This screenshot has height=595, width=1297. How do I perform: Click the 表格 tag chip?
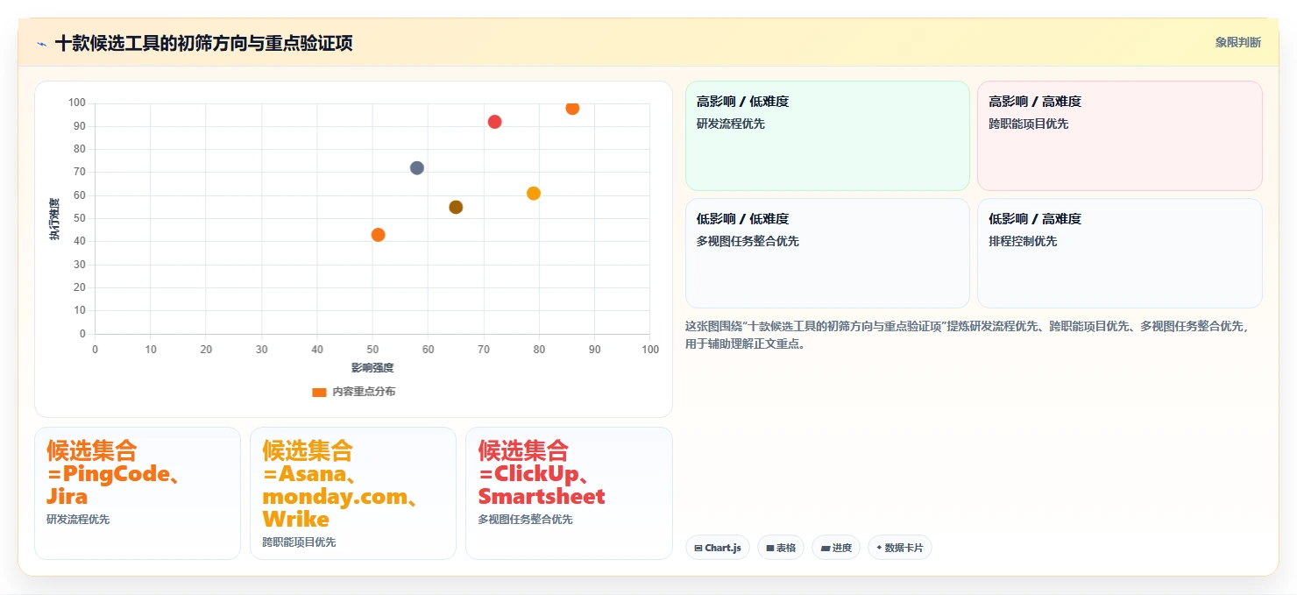click(780, 548)
